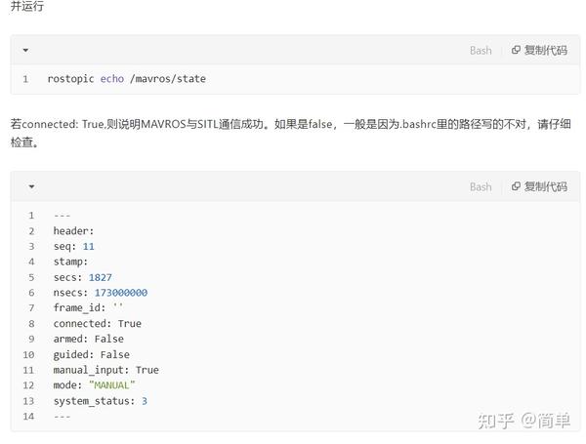Screen dimensions: 586x444
Task: Click the 'connected: True' output line
Action: pyautogui.click(x=97, y=323)
